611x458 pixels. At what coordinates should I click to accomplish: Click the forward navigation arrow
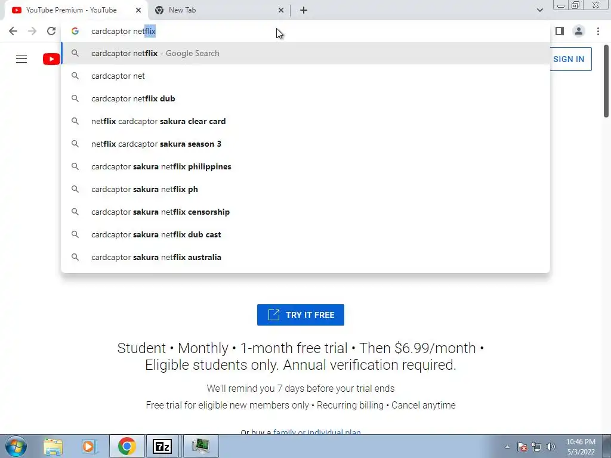pyautogui.click(x=32, y=31)
